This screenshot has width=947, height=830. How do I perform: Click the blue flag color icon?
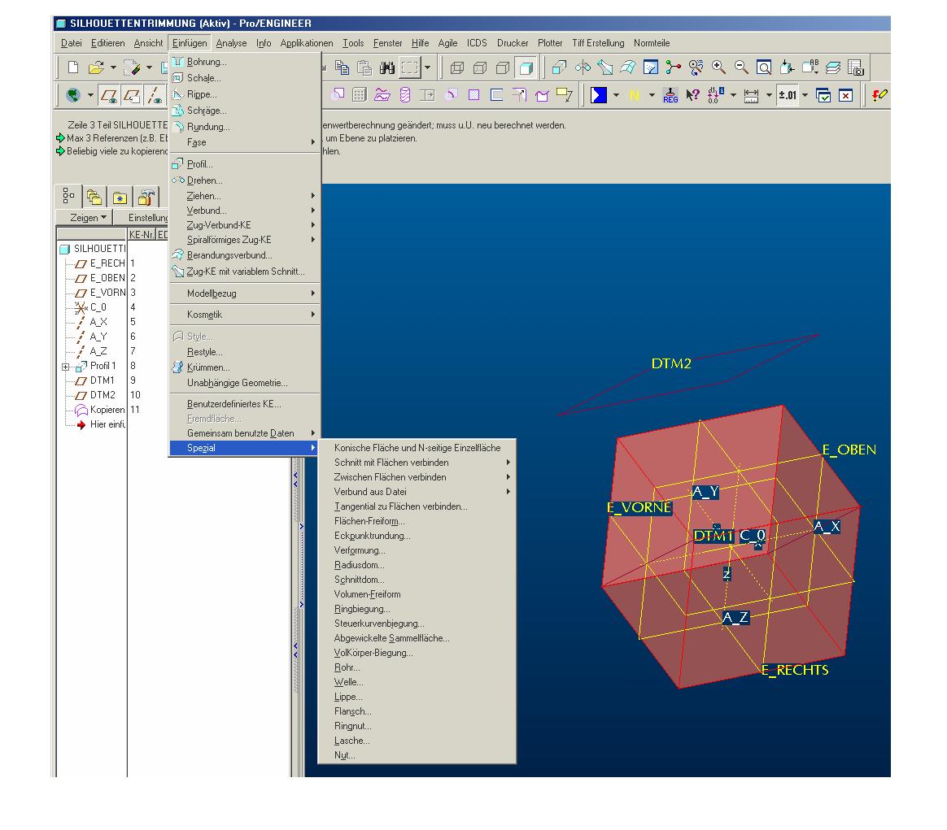(599, 95)
